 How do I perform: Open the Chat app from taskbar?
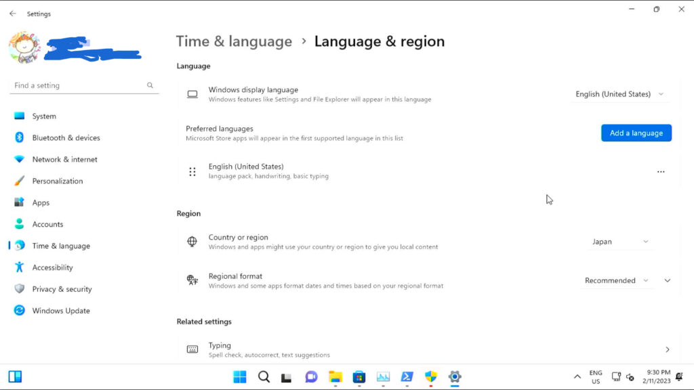311,376
